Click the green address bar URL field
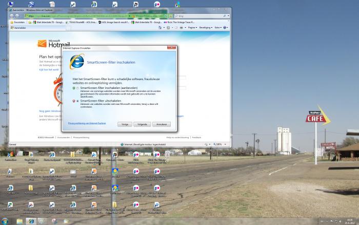The height and width of the screenshot is (225, 359). point(76,16)
